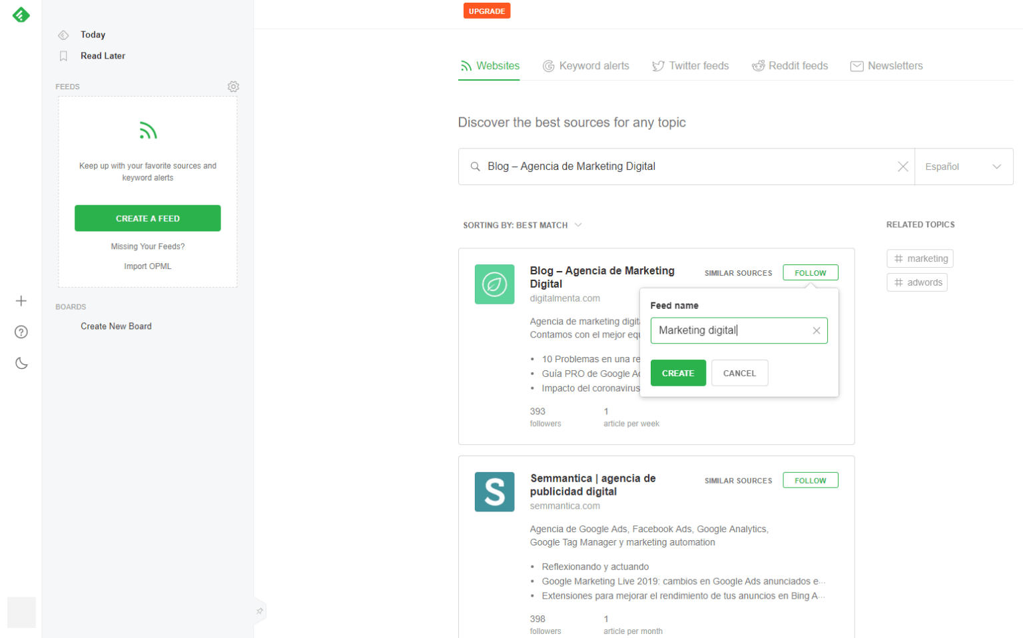
Task: Open help via the question mark icon
Action: click(x=21, y=332)
